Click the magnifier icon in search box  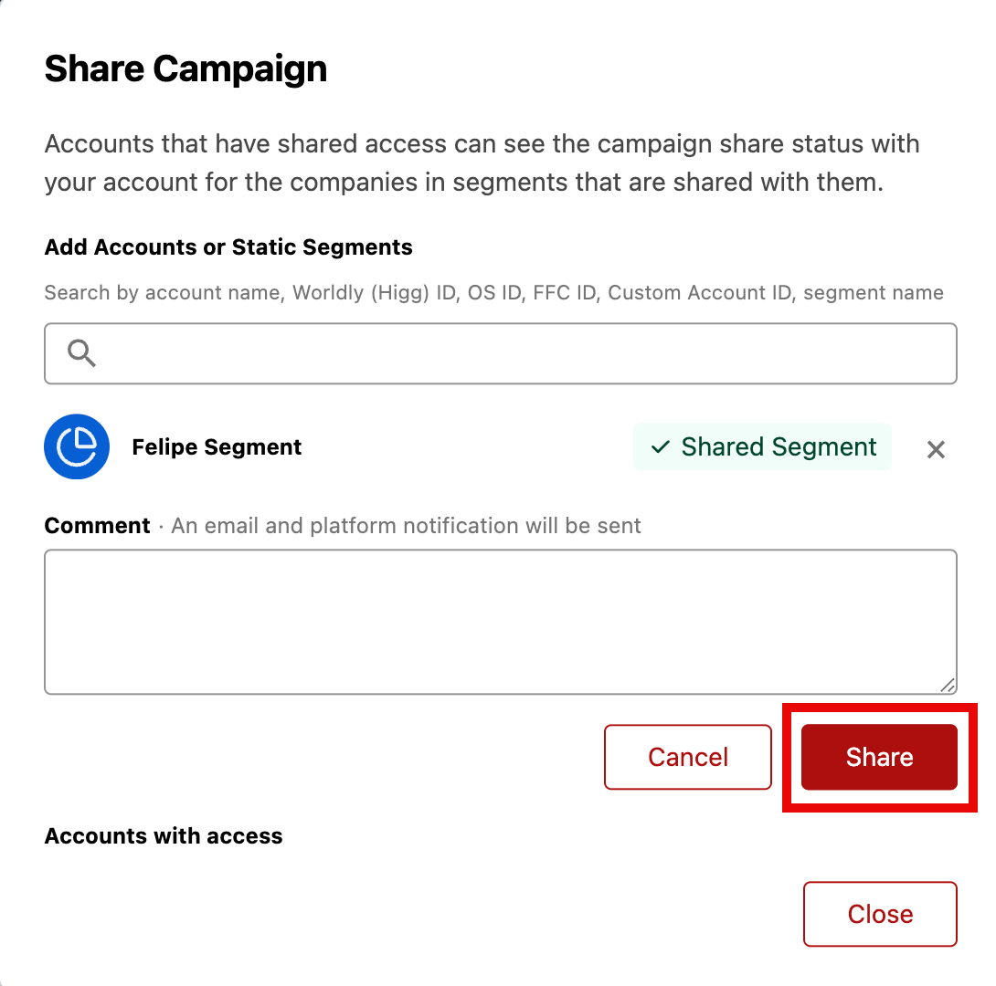click(x=82, y=353)
